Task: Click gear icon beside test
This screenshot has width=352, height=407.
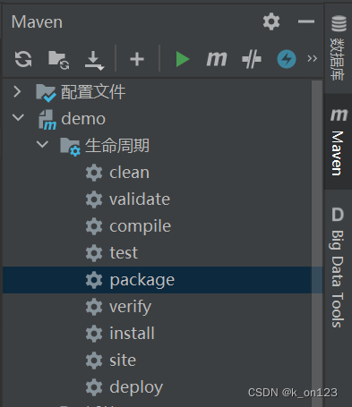Action: point(94,253)
